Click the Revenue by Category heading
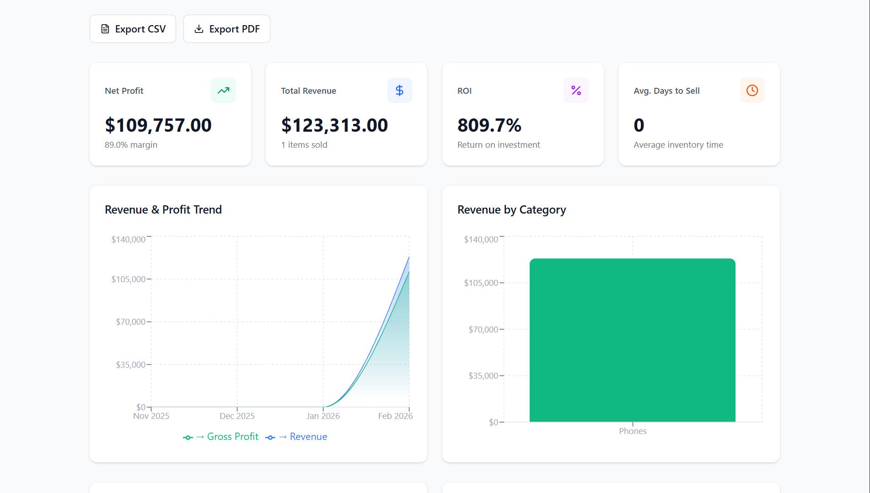 [511, 209]
